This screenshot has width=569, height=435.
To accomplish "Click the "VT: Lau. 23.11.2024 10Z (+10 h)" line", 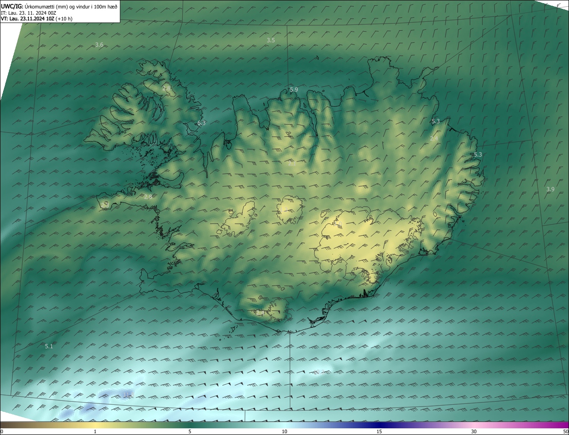I will (36, 19).
